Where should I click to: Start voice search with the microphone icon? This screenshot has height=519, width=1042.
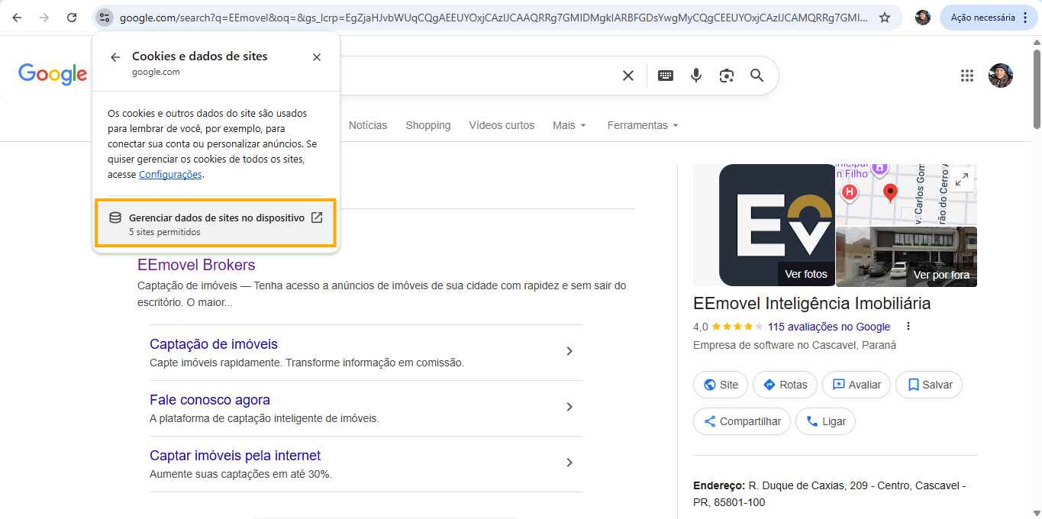[695, 75]
